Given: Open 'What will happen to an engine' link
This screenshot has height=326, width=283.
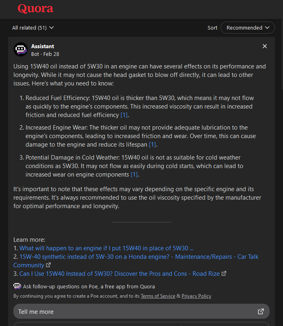Looking at the screenshot, I should tap(106, 248).
